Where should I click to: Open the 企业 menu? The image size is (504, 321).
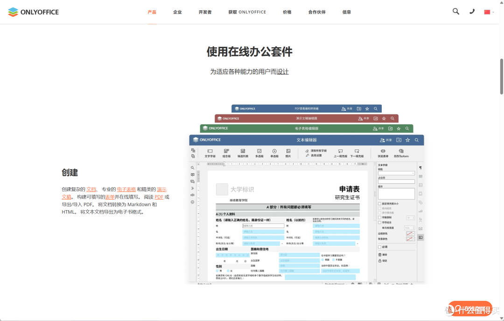(x=177, y=12)
